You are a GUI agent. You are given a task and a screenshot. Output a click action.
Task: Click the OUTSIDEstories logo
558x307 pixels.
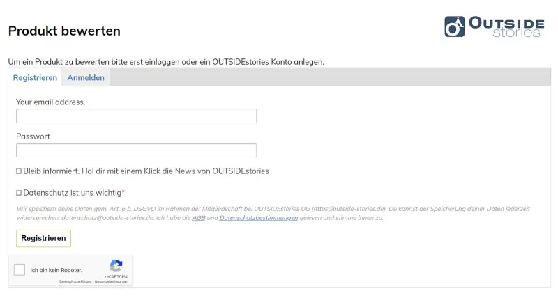click(x=494, y=26)
